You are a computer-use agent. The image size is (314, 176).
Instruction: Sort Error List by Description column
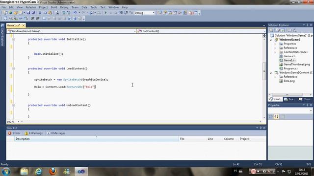96,139
